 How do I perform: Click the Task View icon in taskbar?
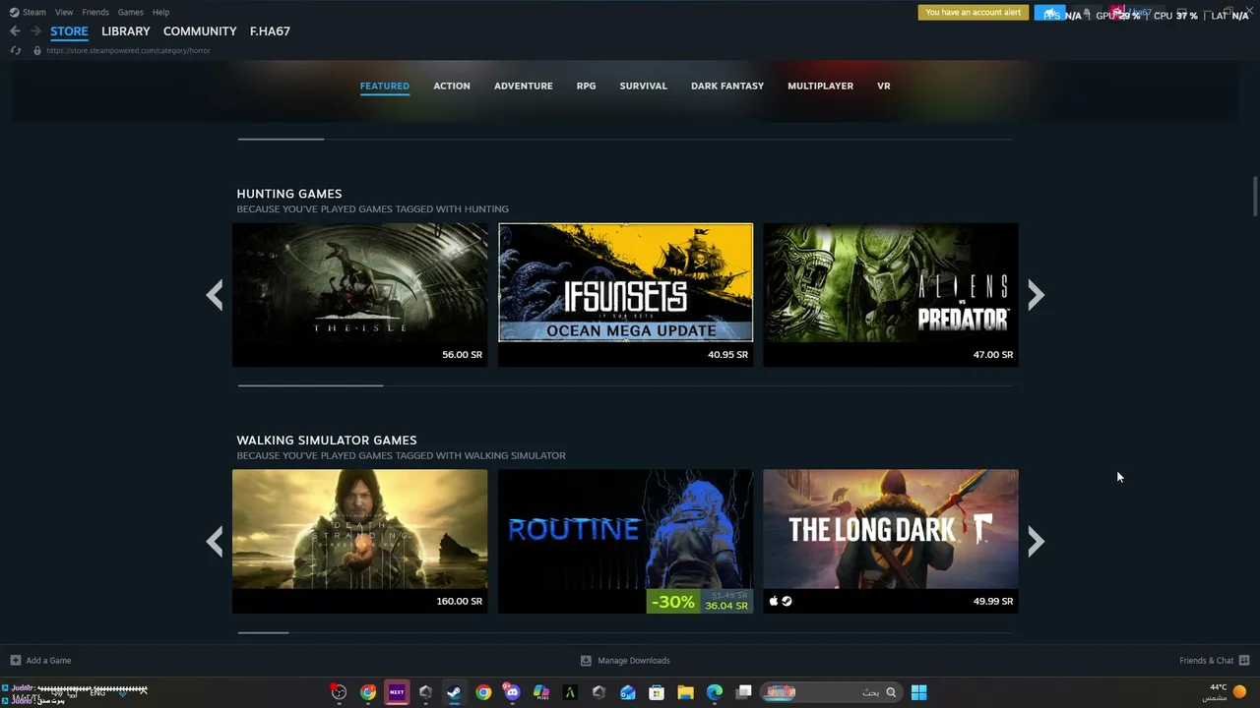tap(744, 692)
